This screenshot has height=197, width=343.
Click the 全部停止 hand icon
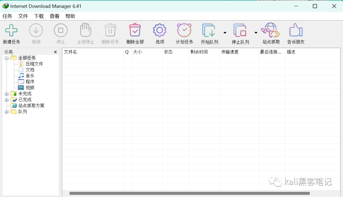[85, 30]
